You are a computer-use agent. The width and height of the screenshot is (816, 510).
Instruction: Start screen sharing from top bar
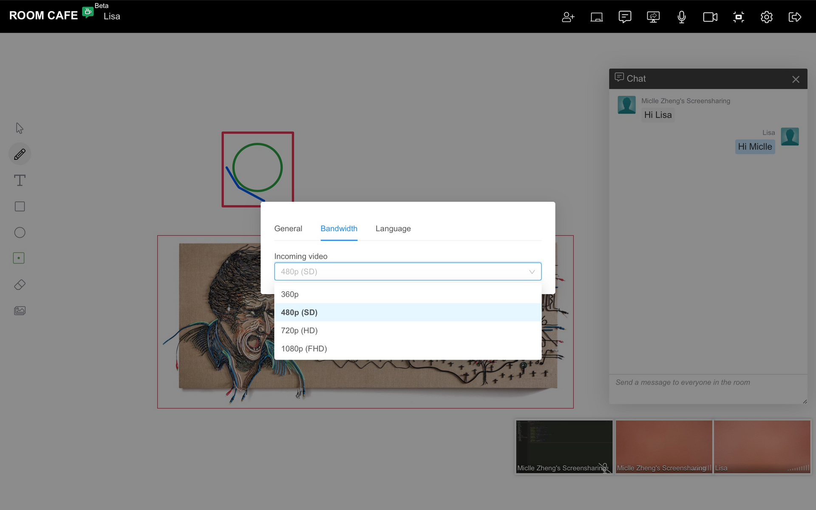653,17
